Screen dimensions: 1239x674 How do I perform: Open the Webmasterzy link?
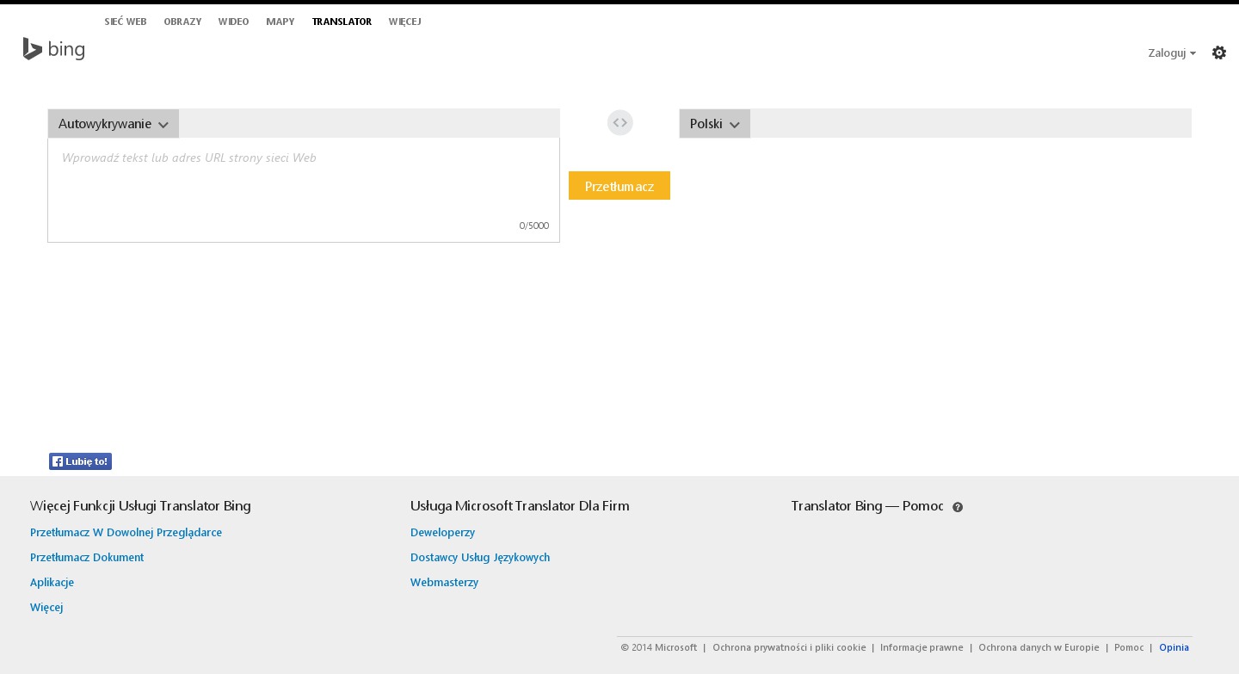tap(444, 582)
